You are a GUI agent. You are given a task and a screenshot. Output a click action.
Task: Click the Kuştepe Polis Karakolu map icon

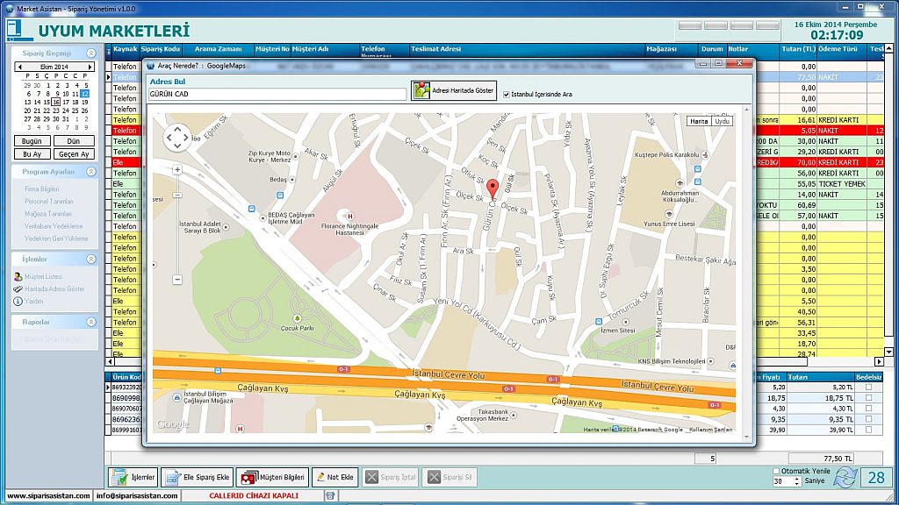pos(705,154)
